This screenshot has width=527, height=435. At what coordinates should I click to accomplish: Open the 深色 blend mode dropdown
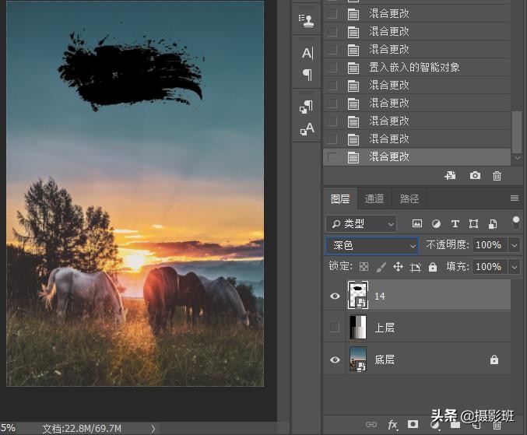(372, 245)
